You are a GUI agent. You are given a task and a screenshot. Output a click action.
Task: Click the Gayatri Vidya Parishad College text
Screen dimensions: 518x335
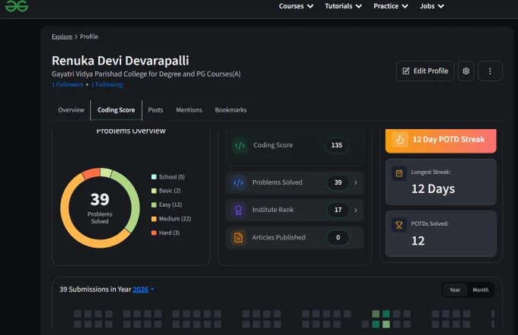[x=146, y=74]
